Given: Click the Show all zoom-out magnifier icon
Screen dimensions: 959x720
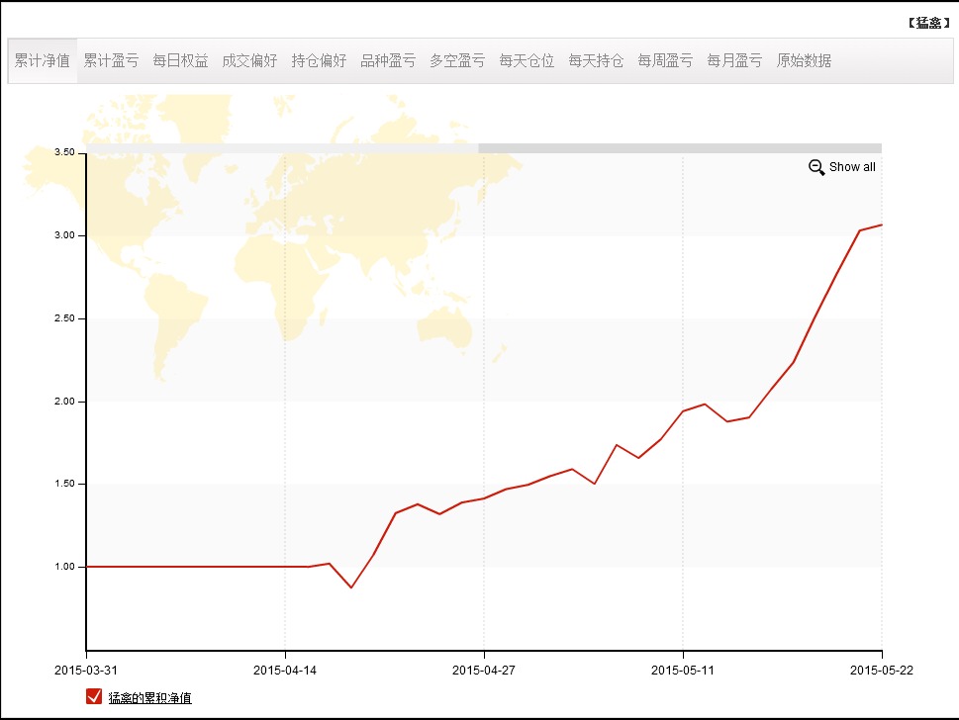Looking at the screenshot, I should coord(816,167).
